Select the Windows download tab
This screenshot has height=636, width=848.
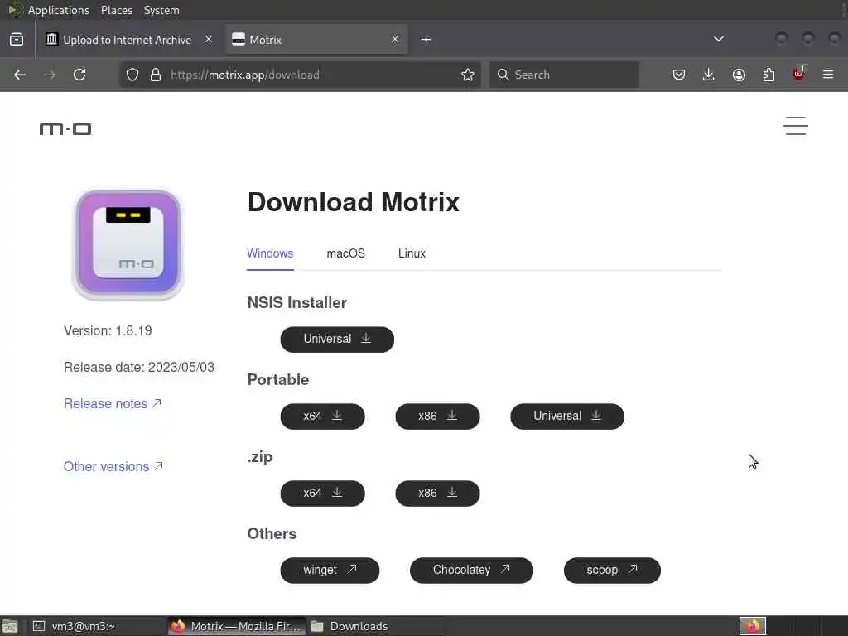pos(270,253)
